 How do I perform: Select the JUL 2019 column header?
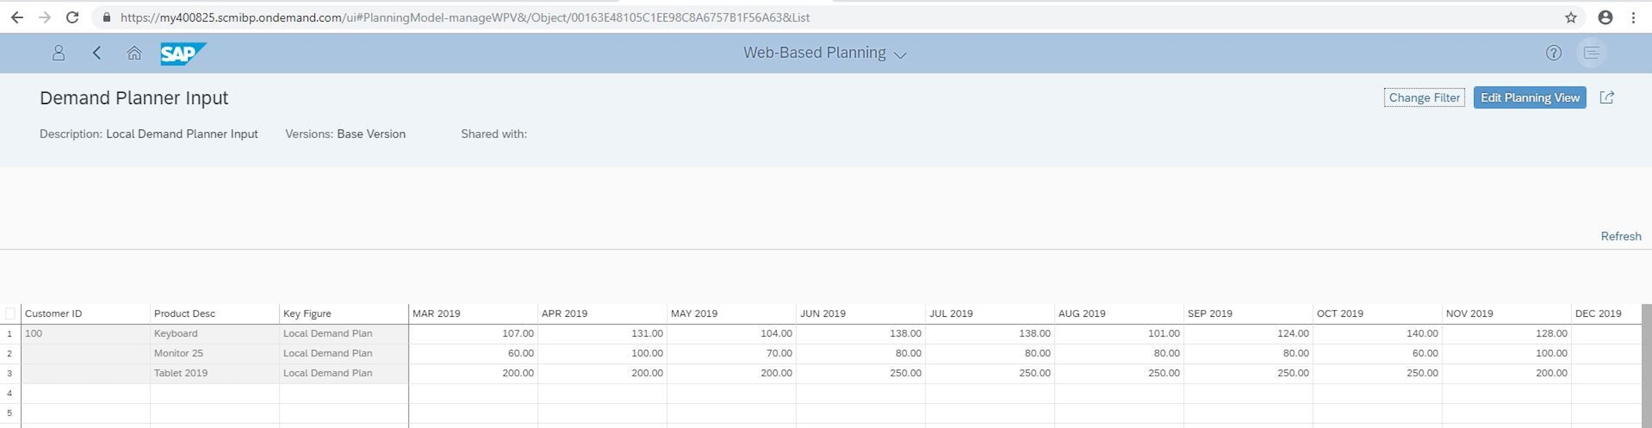click(990, 313)
